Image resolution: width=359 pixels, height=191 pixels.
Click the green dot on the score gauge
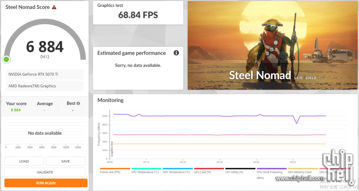pos(6,59)
